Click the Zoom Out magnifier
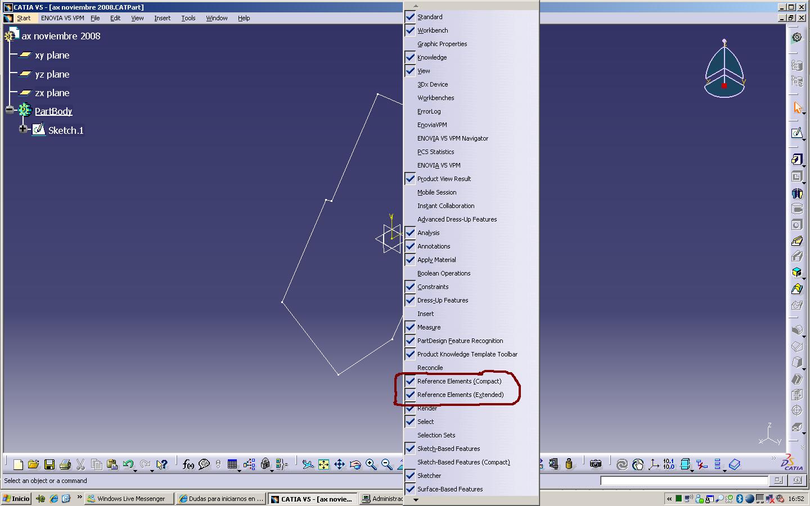This screenshot has width=810, height=506. pos(386,464)
